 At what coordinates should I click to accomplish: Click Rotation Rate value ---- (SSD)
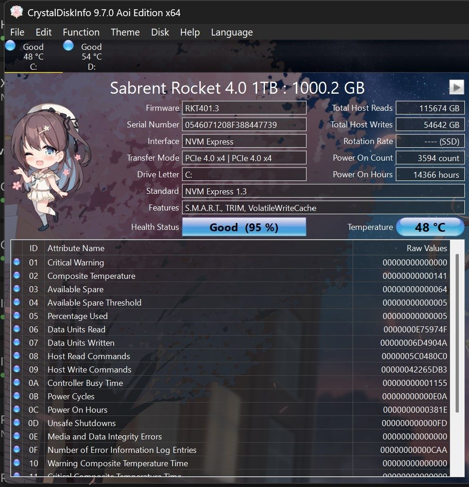pyautogui.click(x=430, y=141)
